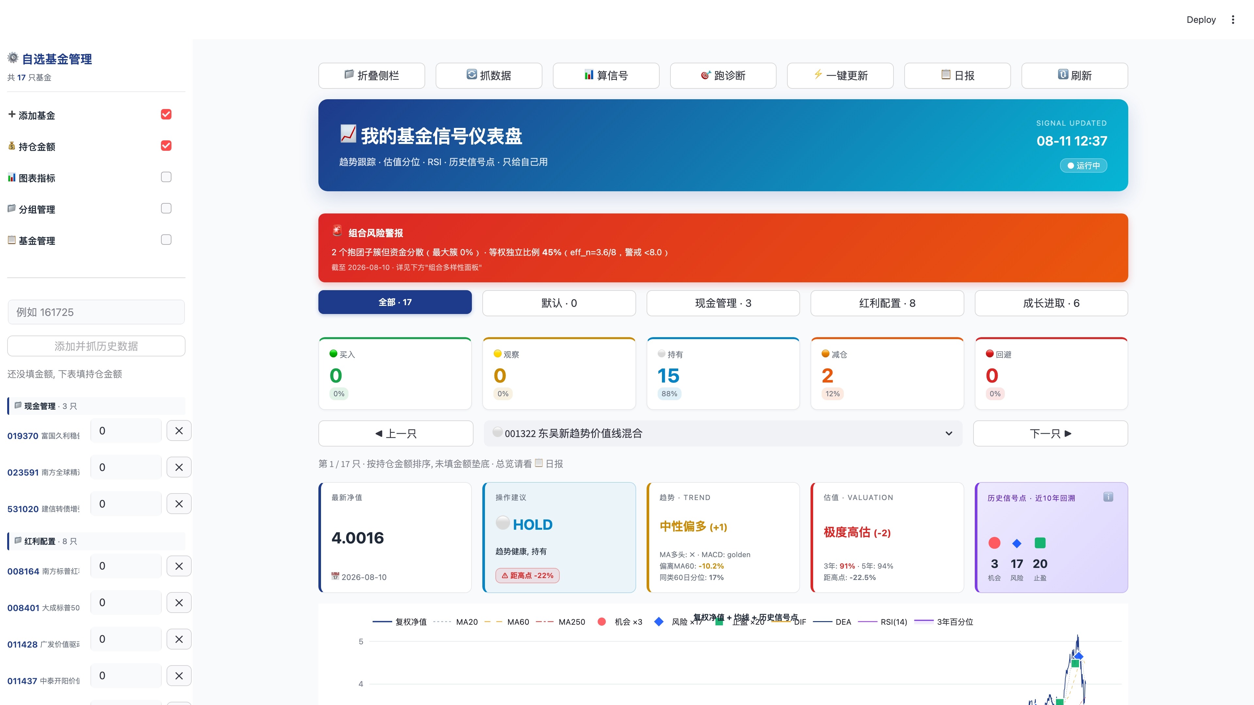Uncheck the 添加基金 checkbox
This screenshot has width=1254, height=705.
[x=166, y=114]
